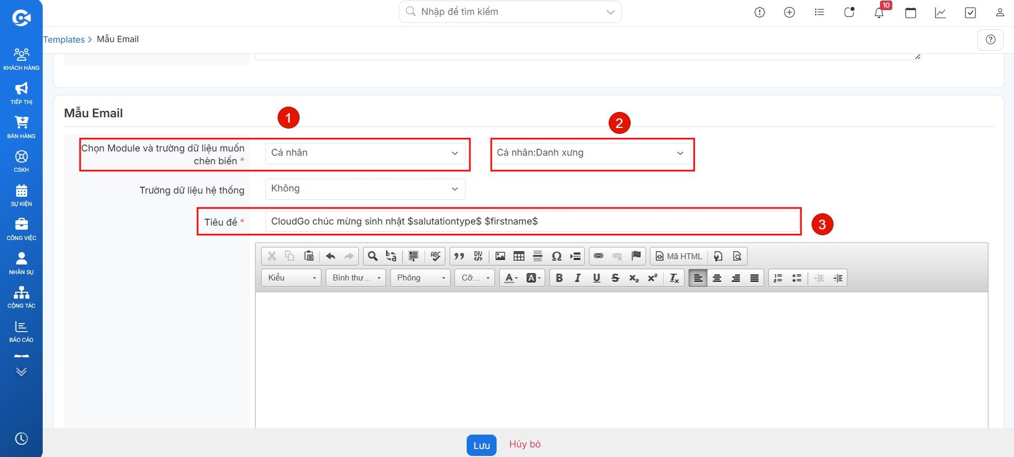Open the Cá nhân module dropdown
The image size is (1014, 457).
(x=365, y=153)
